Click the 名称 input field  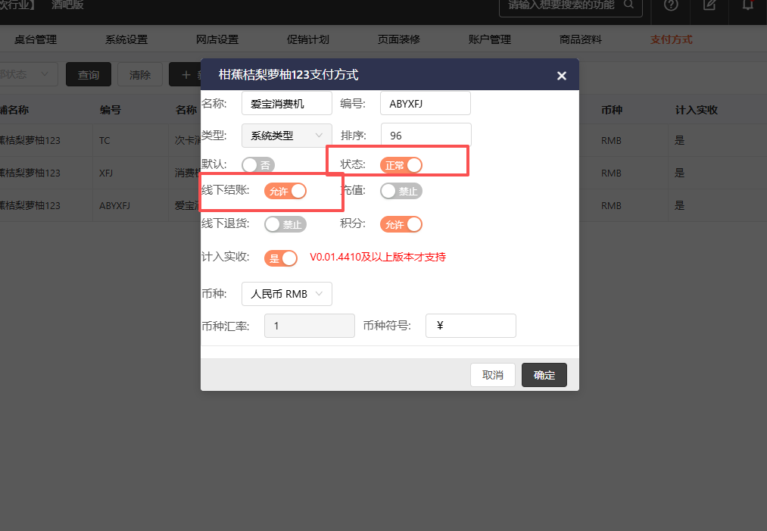[x=286, y=104]
